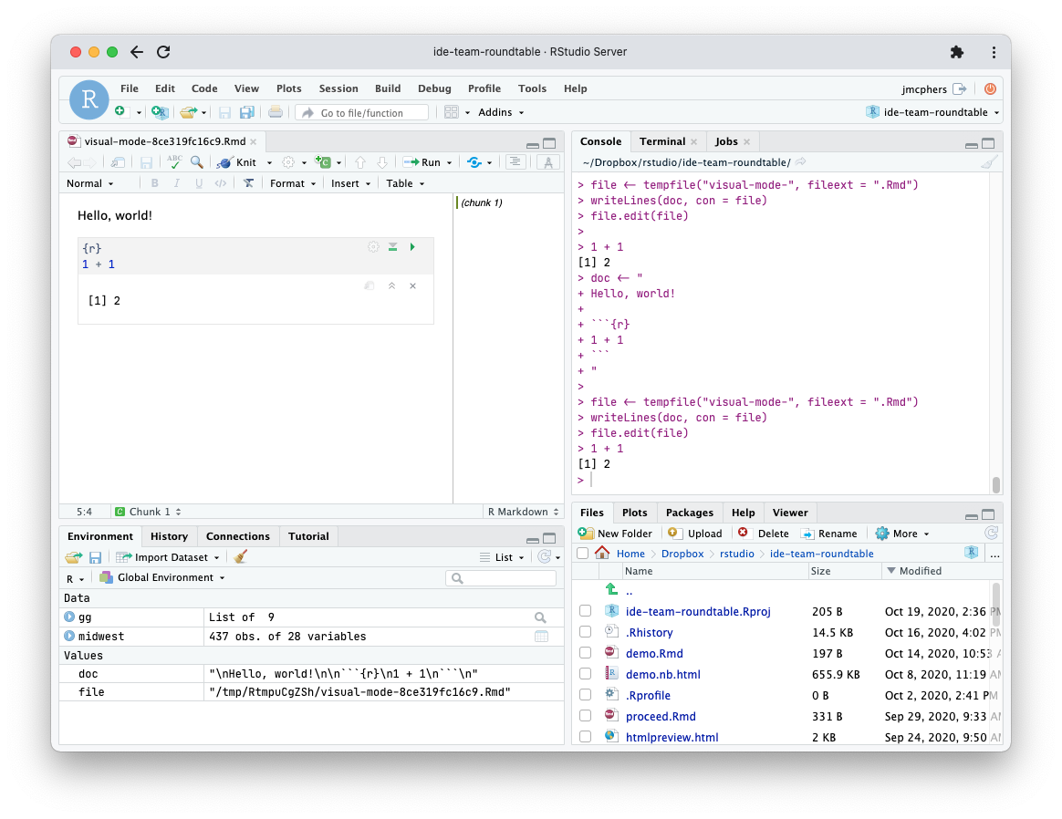Clear formatting in the editor
Viewport: 1062px width, 819px height.
coord(247,182)
